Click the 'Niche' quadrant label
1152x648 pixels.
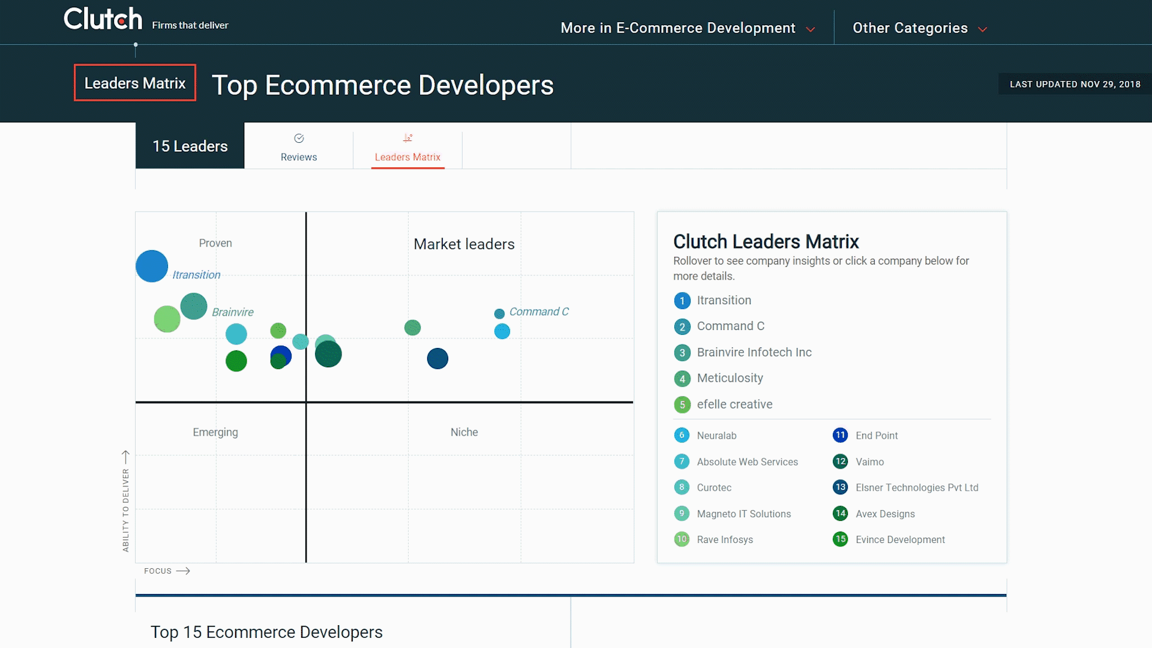pos(464,432)
